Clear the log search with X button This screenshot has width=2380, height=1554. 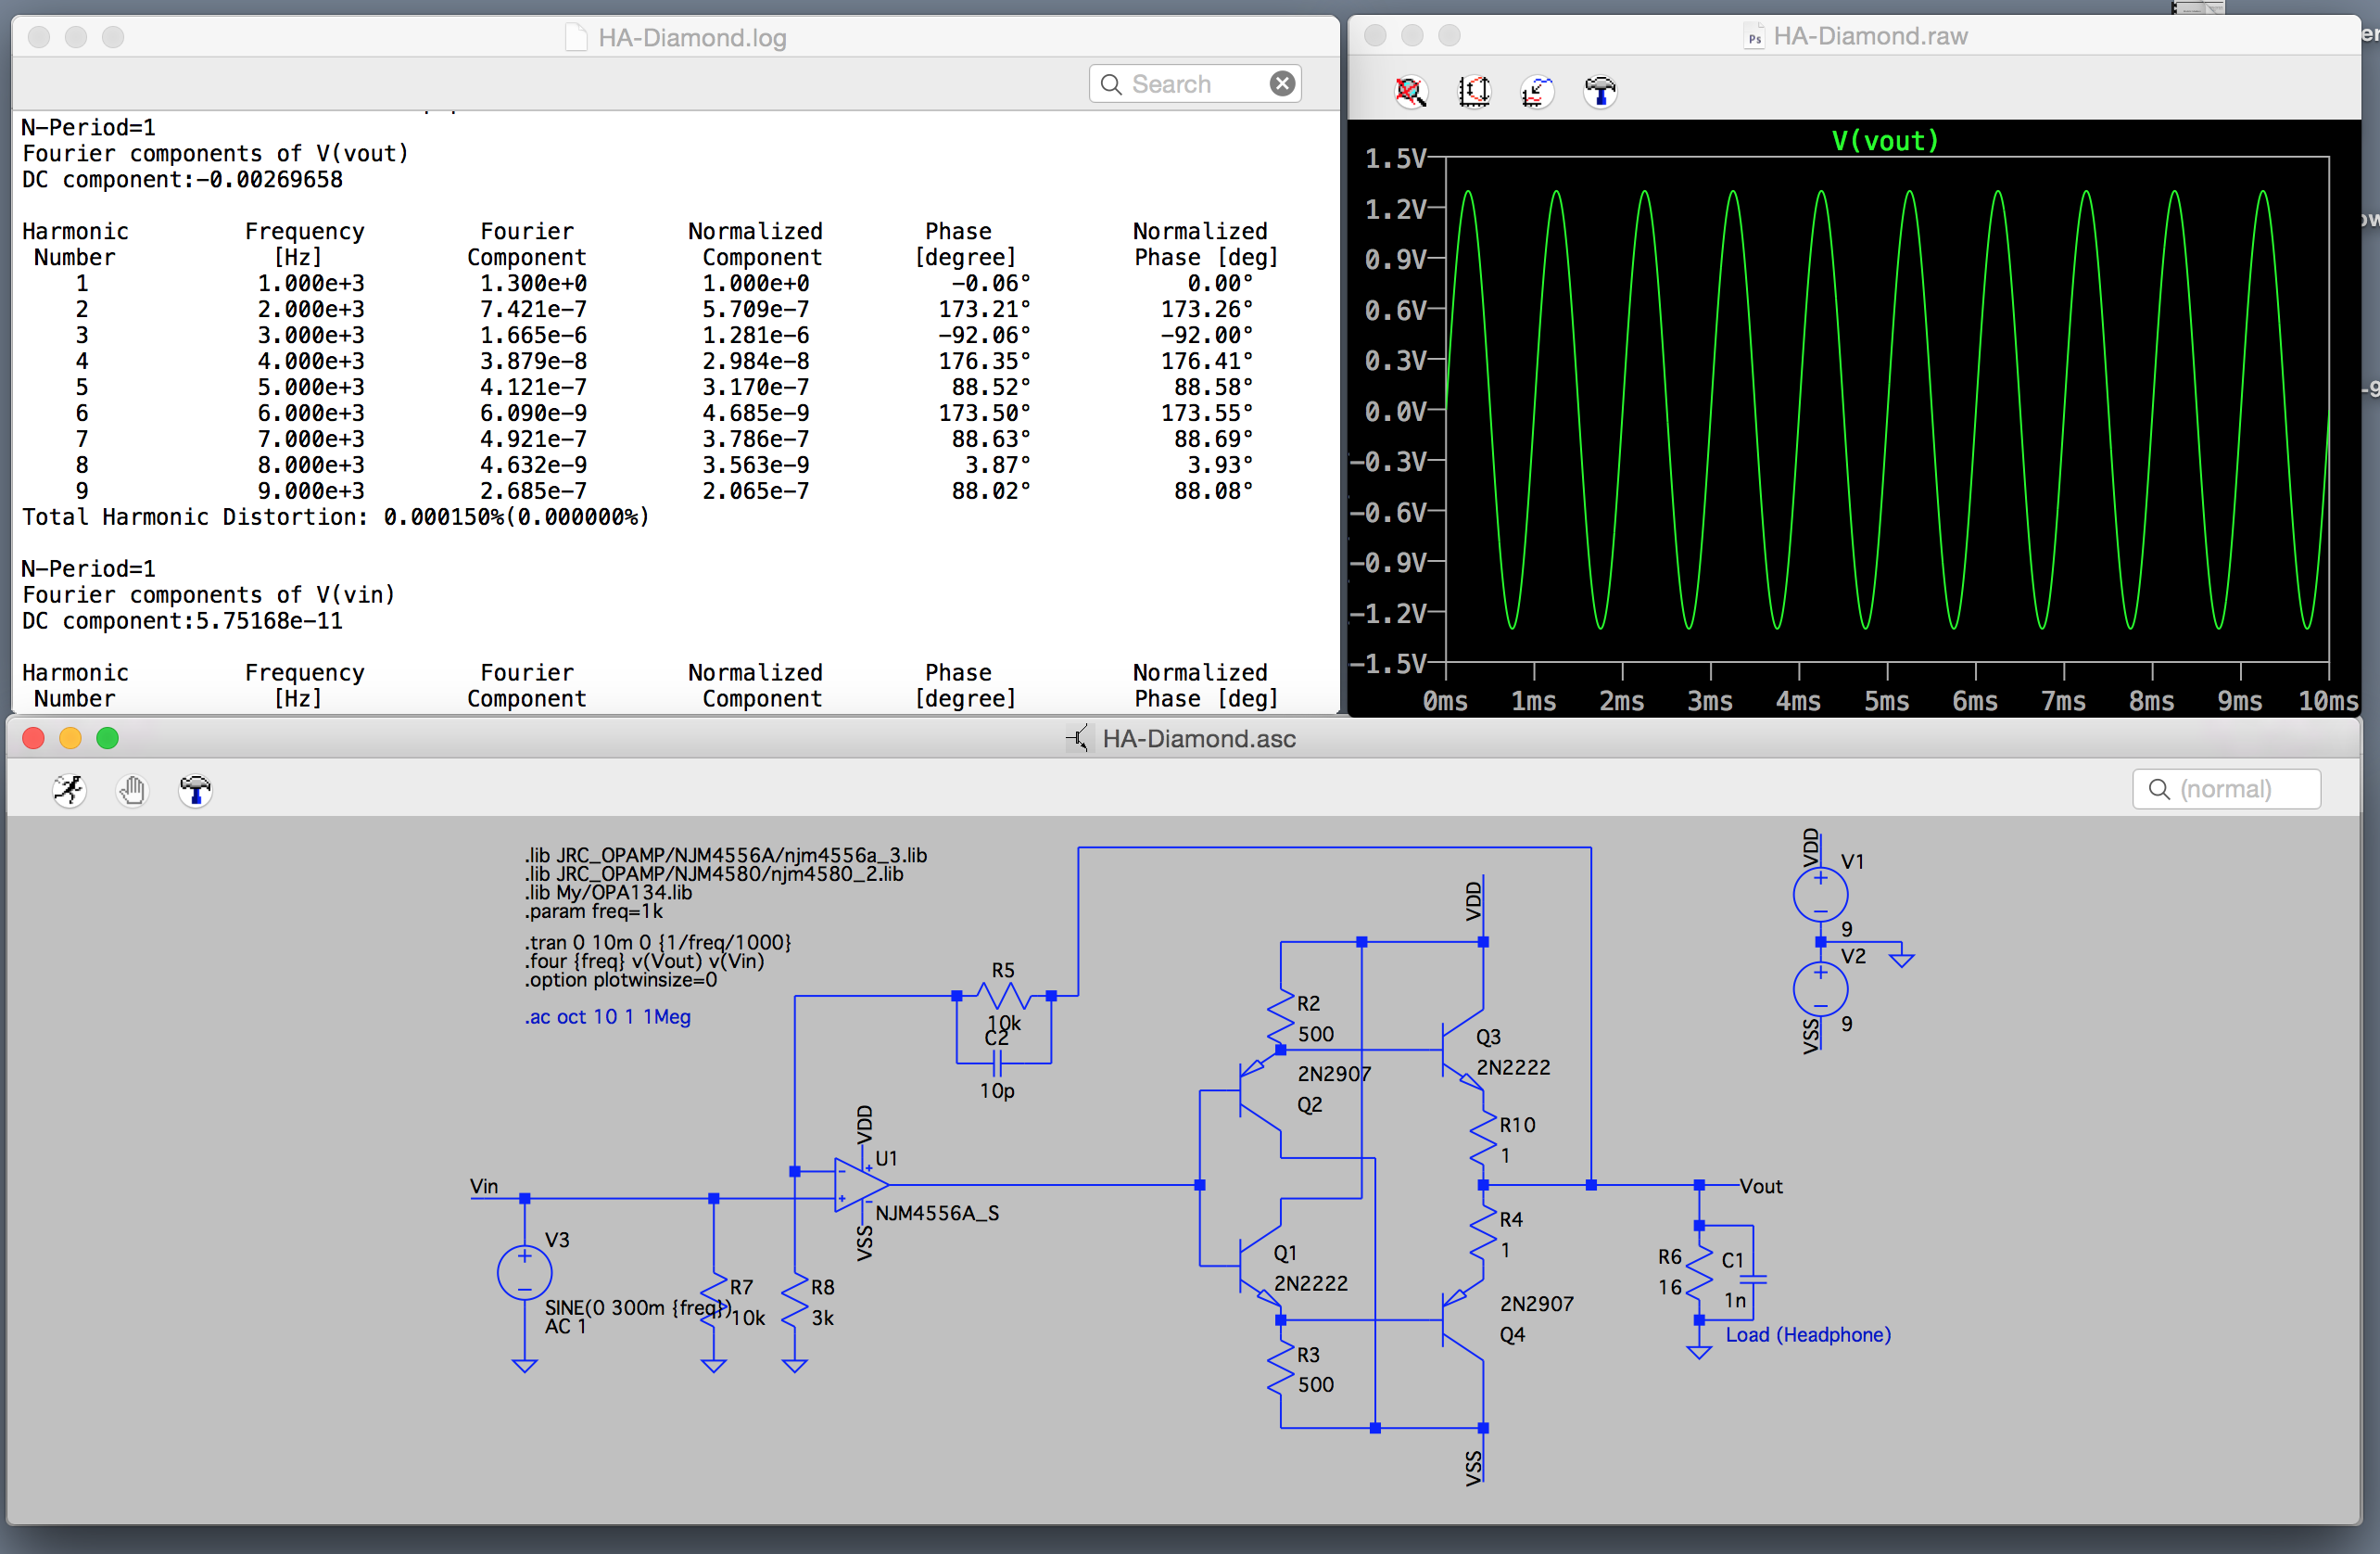pos(1282,83)
